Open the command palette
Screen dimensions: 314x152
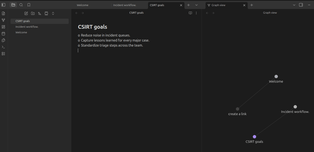[3, 47]
